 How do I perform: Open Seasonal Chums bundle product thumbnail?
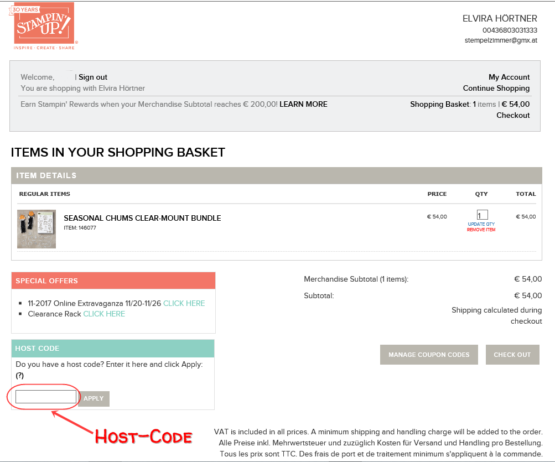37,229
